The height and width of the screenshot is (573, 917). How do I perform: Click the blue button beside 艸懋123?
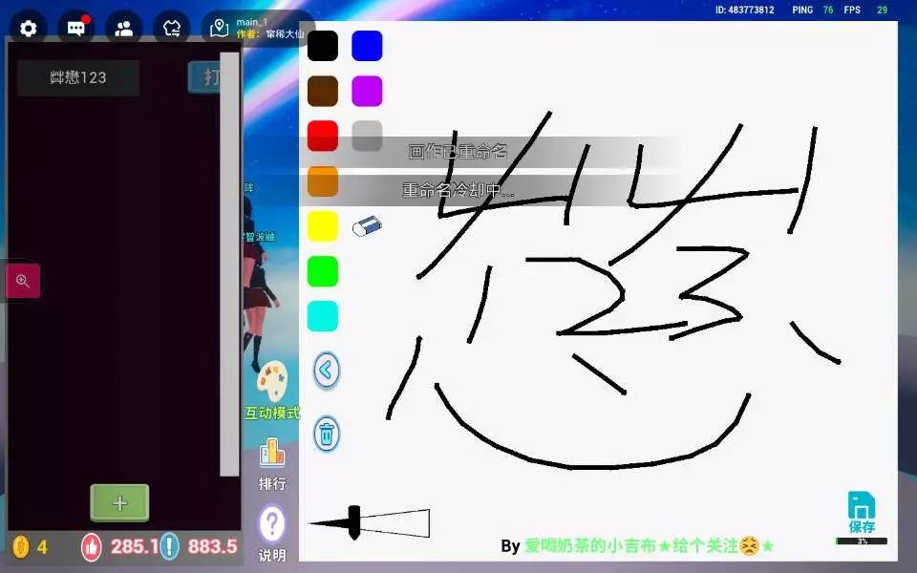203,77
